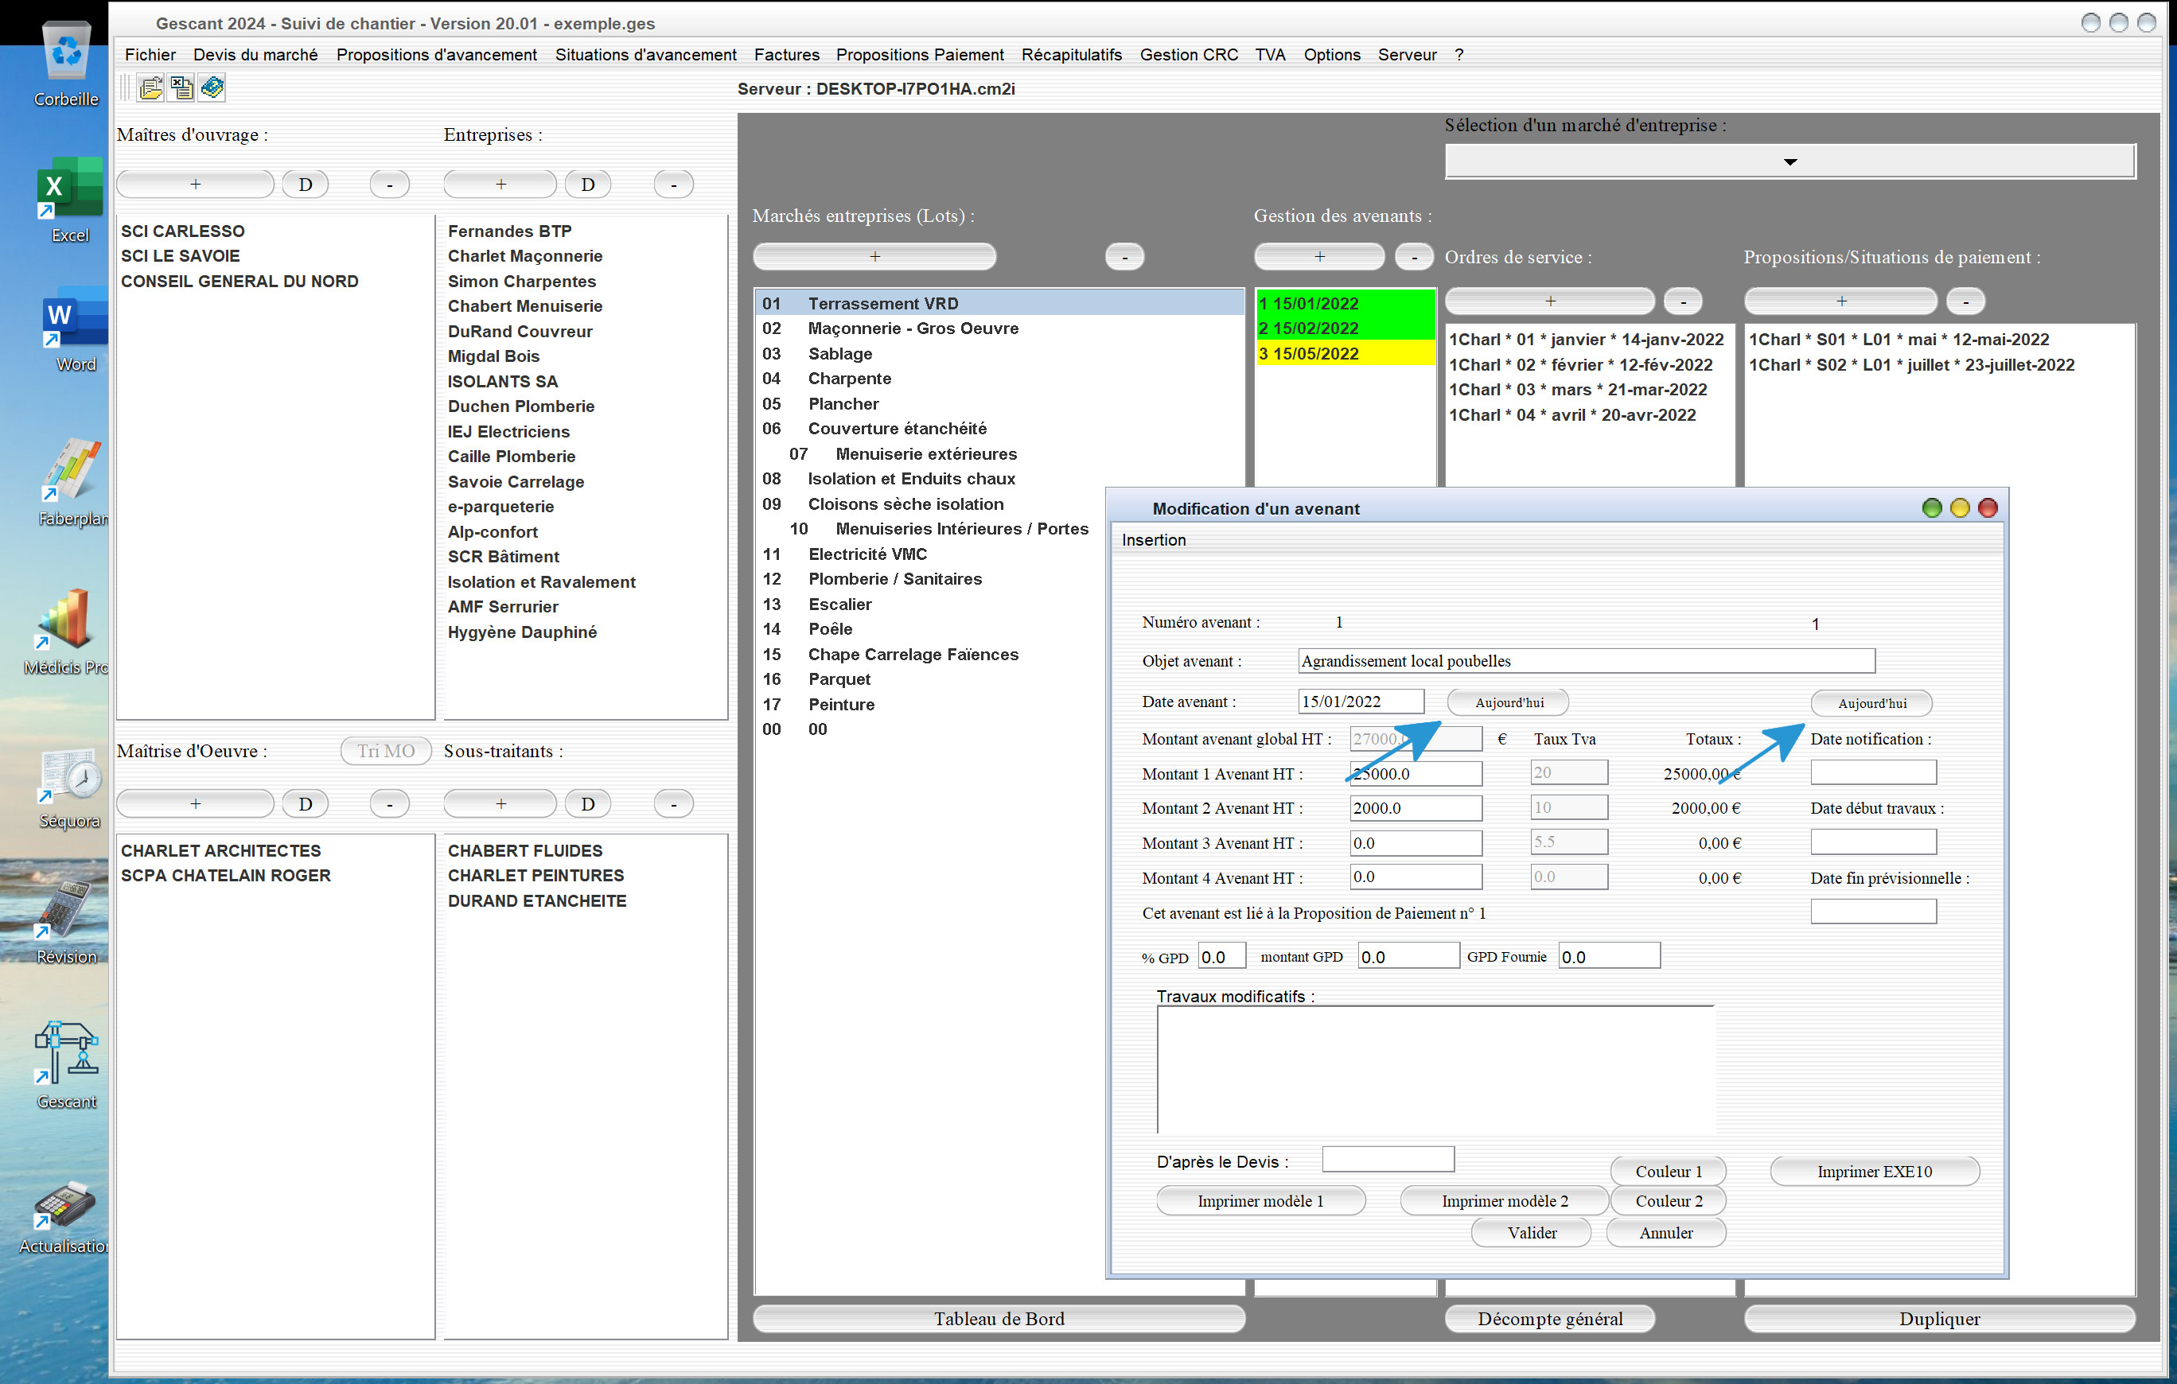Click the Imprimer modèle 2 button
The image size is (2177, 1384).
[x=1505, y=1201]
